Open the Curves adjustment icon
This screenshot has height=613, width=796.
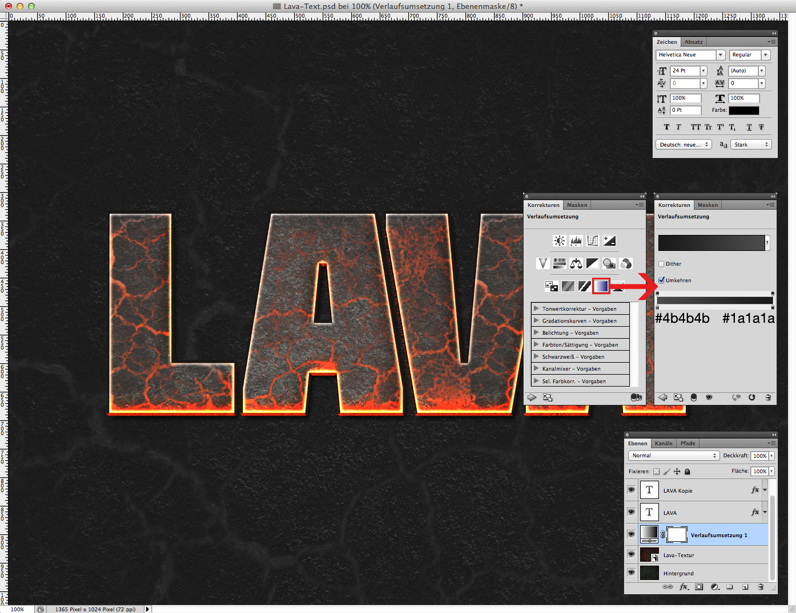[592, 240]
